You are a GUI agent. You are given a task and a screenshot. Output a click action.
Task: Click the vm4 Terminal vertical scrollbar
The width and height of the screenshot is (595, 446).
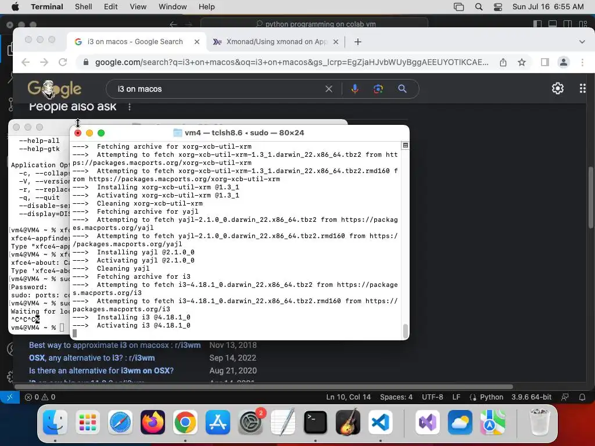click(x=405, y=331)
